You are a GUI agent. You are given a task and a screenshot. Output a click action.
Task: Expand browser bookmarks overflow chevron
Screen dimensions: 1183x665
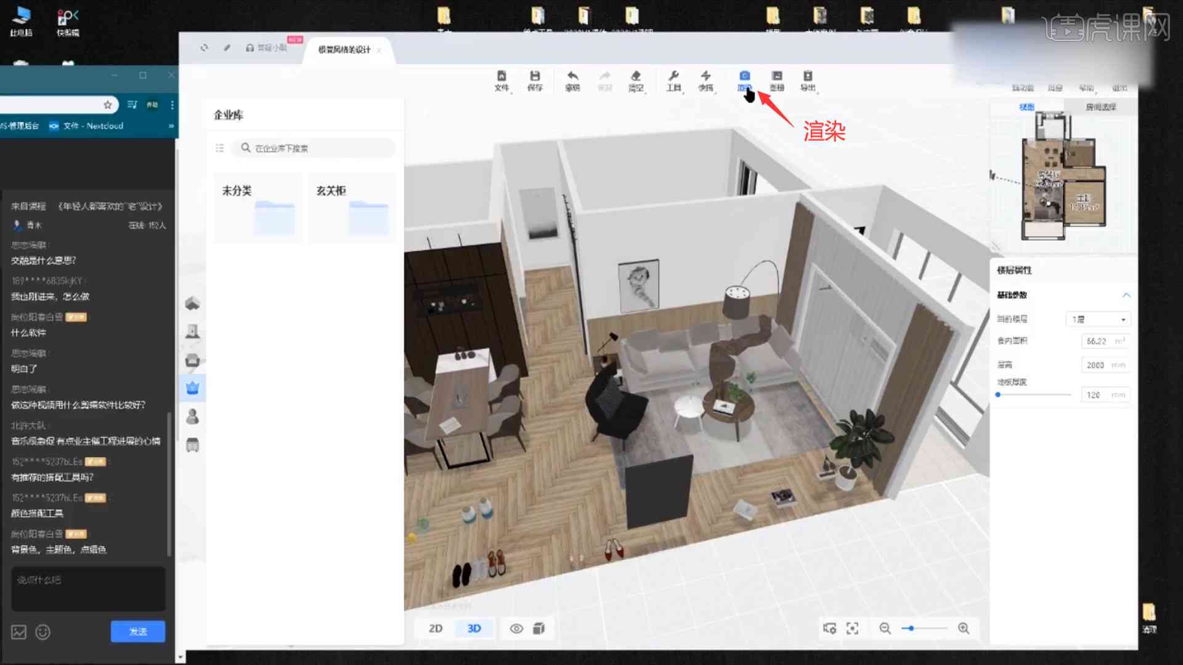pyautogui.click(x=171, y=126)
